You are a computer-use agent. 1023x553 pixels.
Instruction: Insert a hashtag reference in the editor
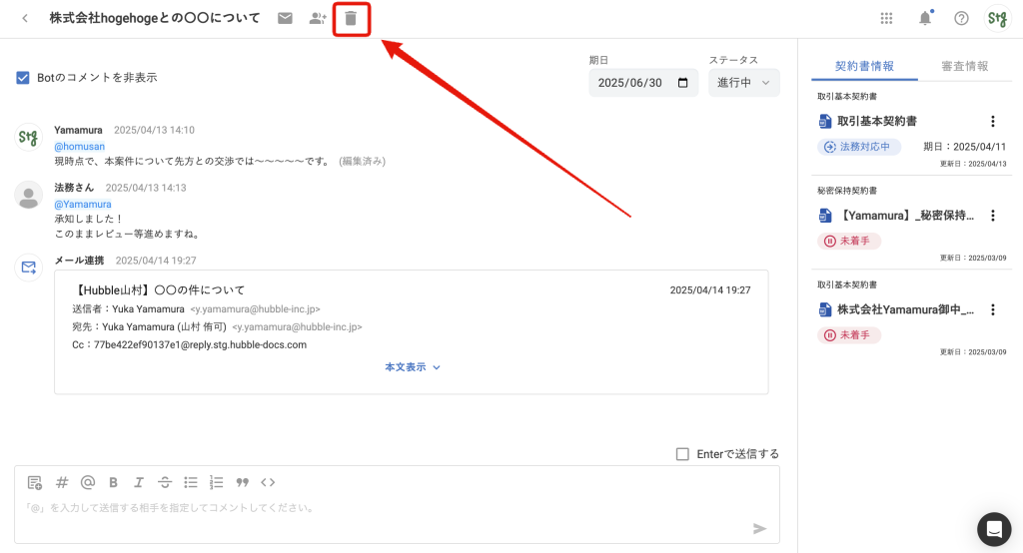tap(62, 482)
